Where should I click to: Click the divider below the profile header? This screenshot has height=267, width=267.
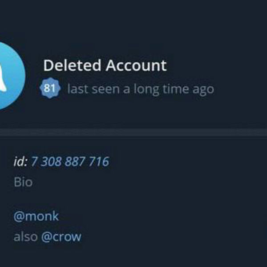[x=133, y=132]
